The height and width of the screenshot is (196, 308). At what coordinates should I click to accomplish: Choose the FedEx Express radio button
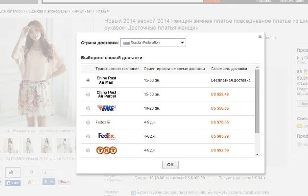pos(88,136)
